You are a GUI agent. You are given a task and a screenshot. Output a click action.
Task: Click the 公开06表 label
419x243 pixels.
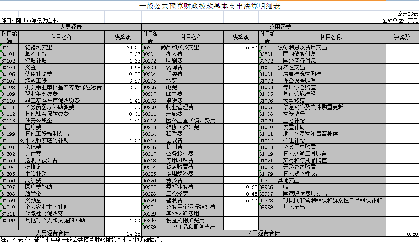pos(407,14)
